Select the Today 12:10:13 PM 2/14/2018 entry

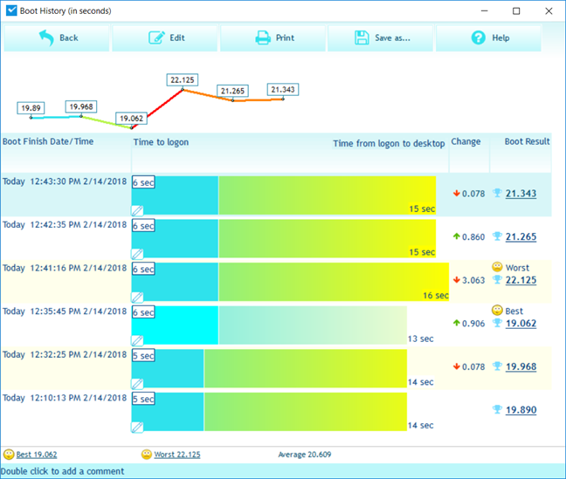pyautogui.click(x=65, y=398)
